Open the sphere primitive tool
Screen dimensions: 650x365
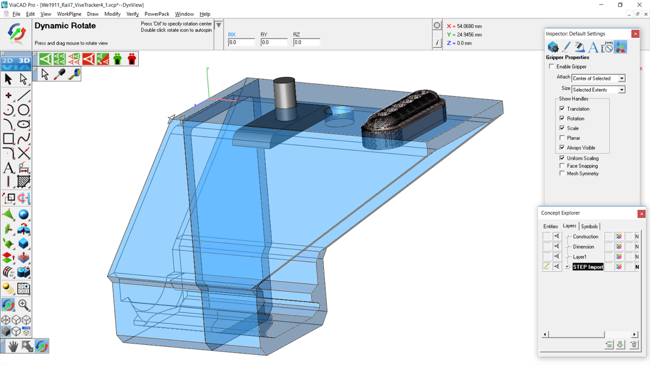pos(24,215)
